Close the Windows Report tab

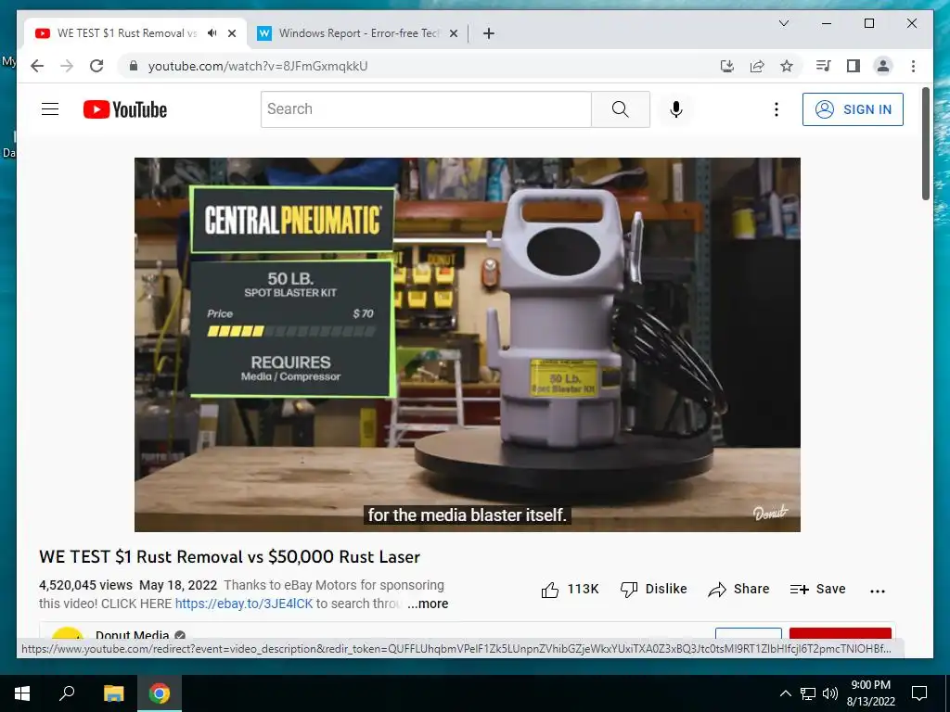click(x=453, y=33)
